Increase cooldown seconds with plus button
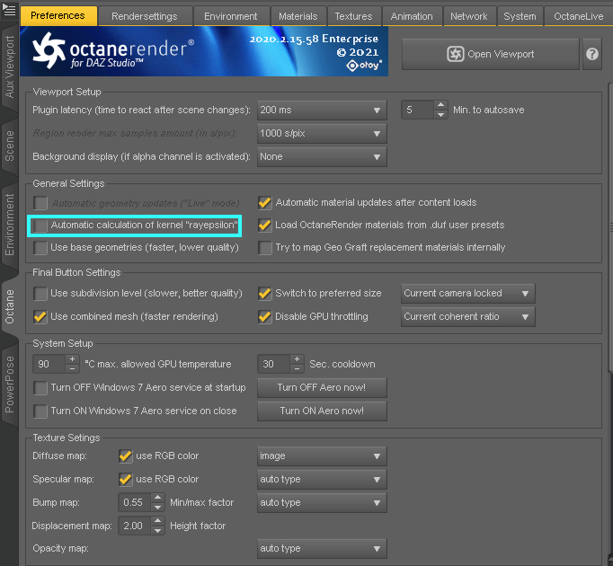 (298, 358)
